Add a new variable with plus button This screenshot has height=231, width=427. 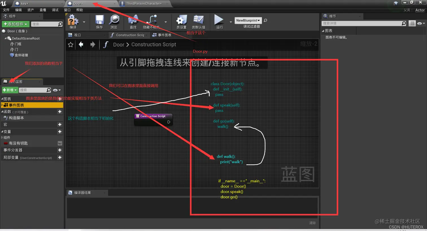(x=60, y=132)
